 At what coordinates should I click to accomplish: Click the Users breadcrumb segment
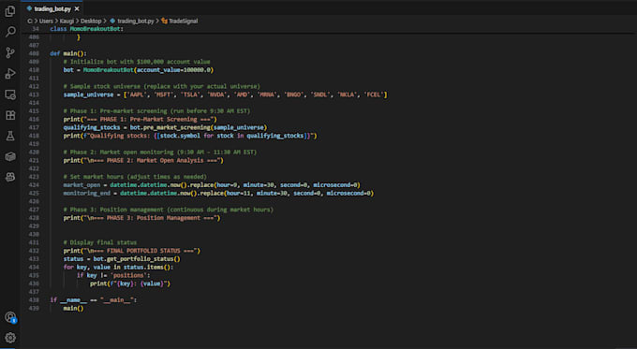pyautogui.click(x=46, y=21)
